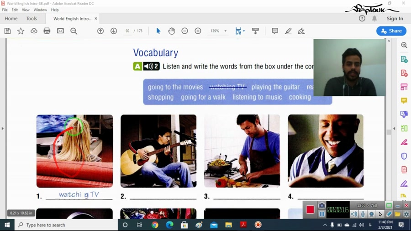Select the Hand pan tool
The height and width of the screenshot is (231, 411).
171,31
